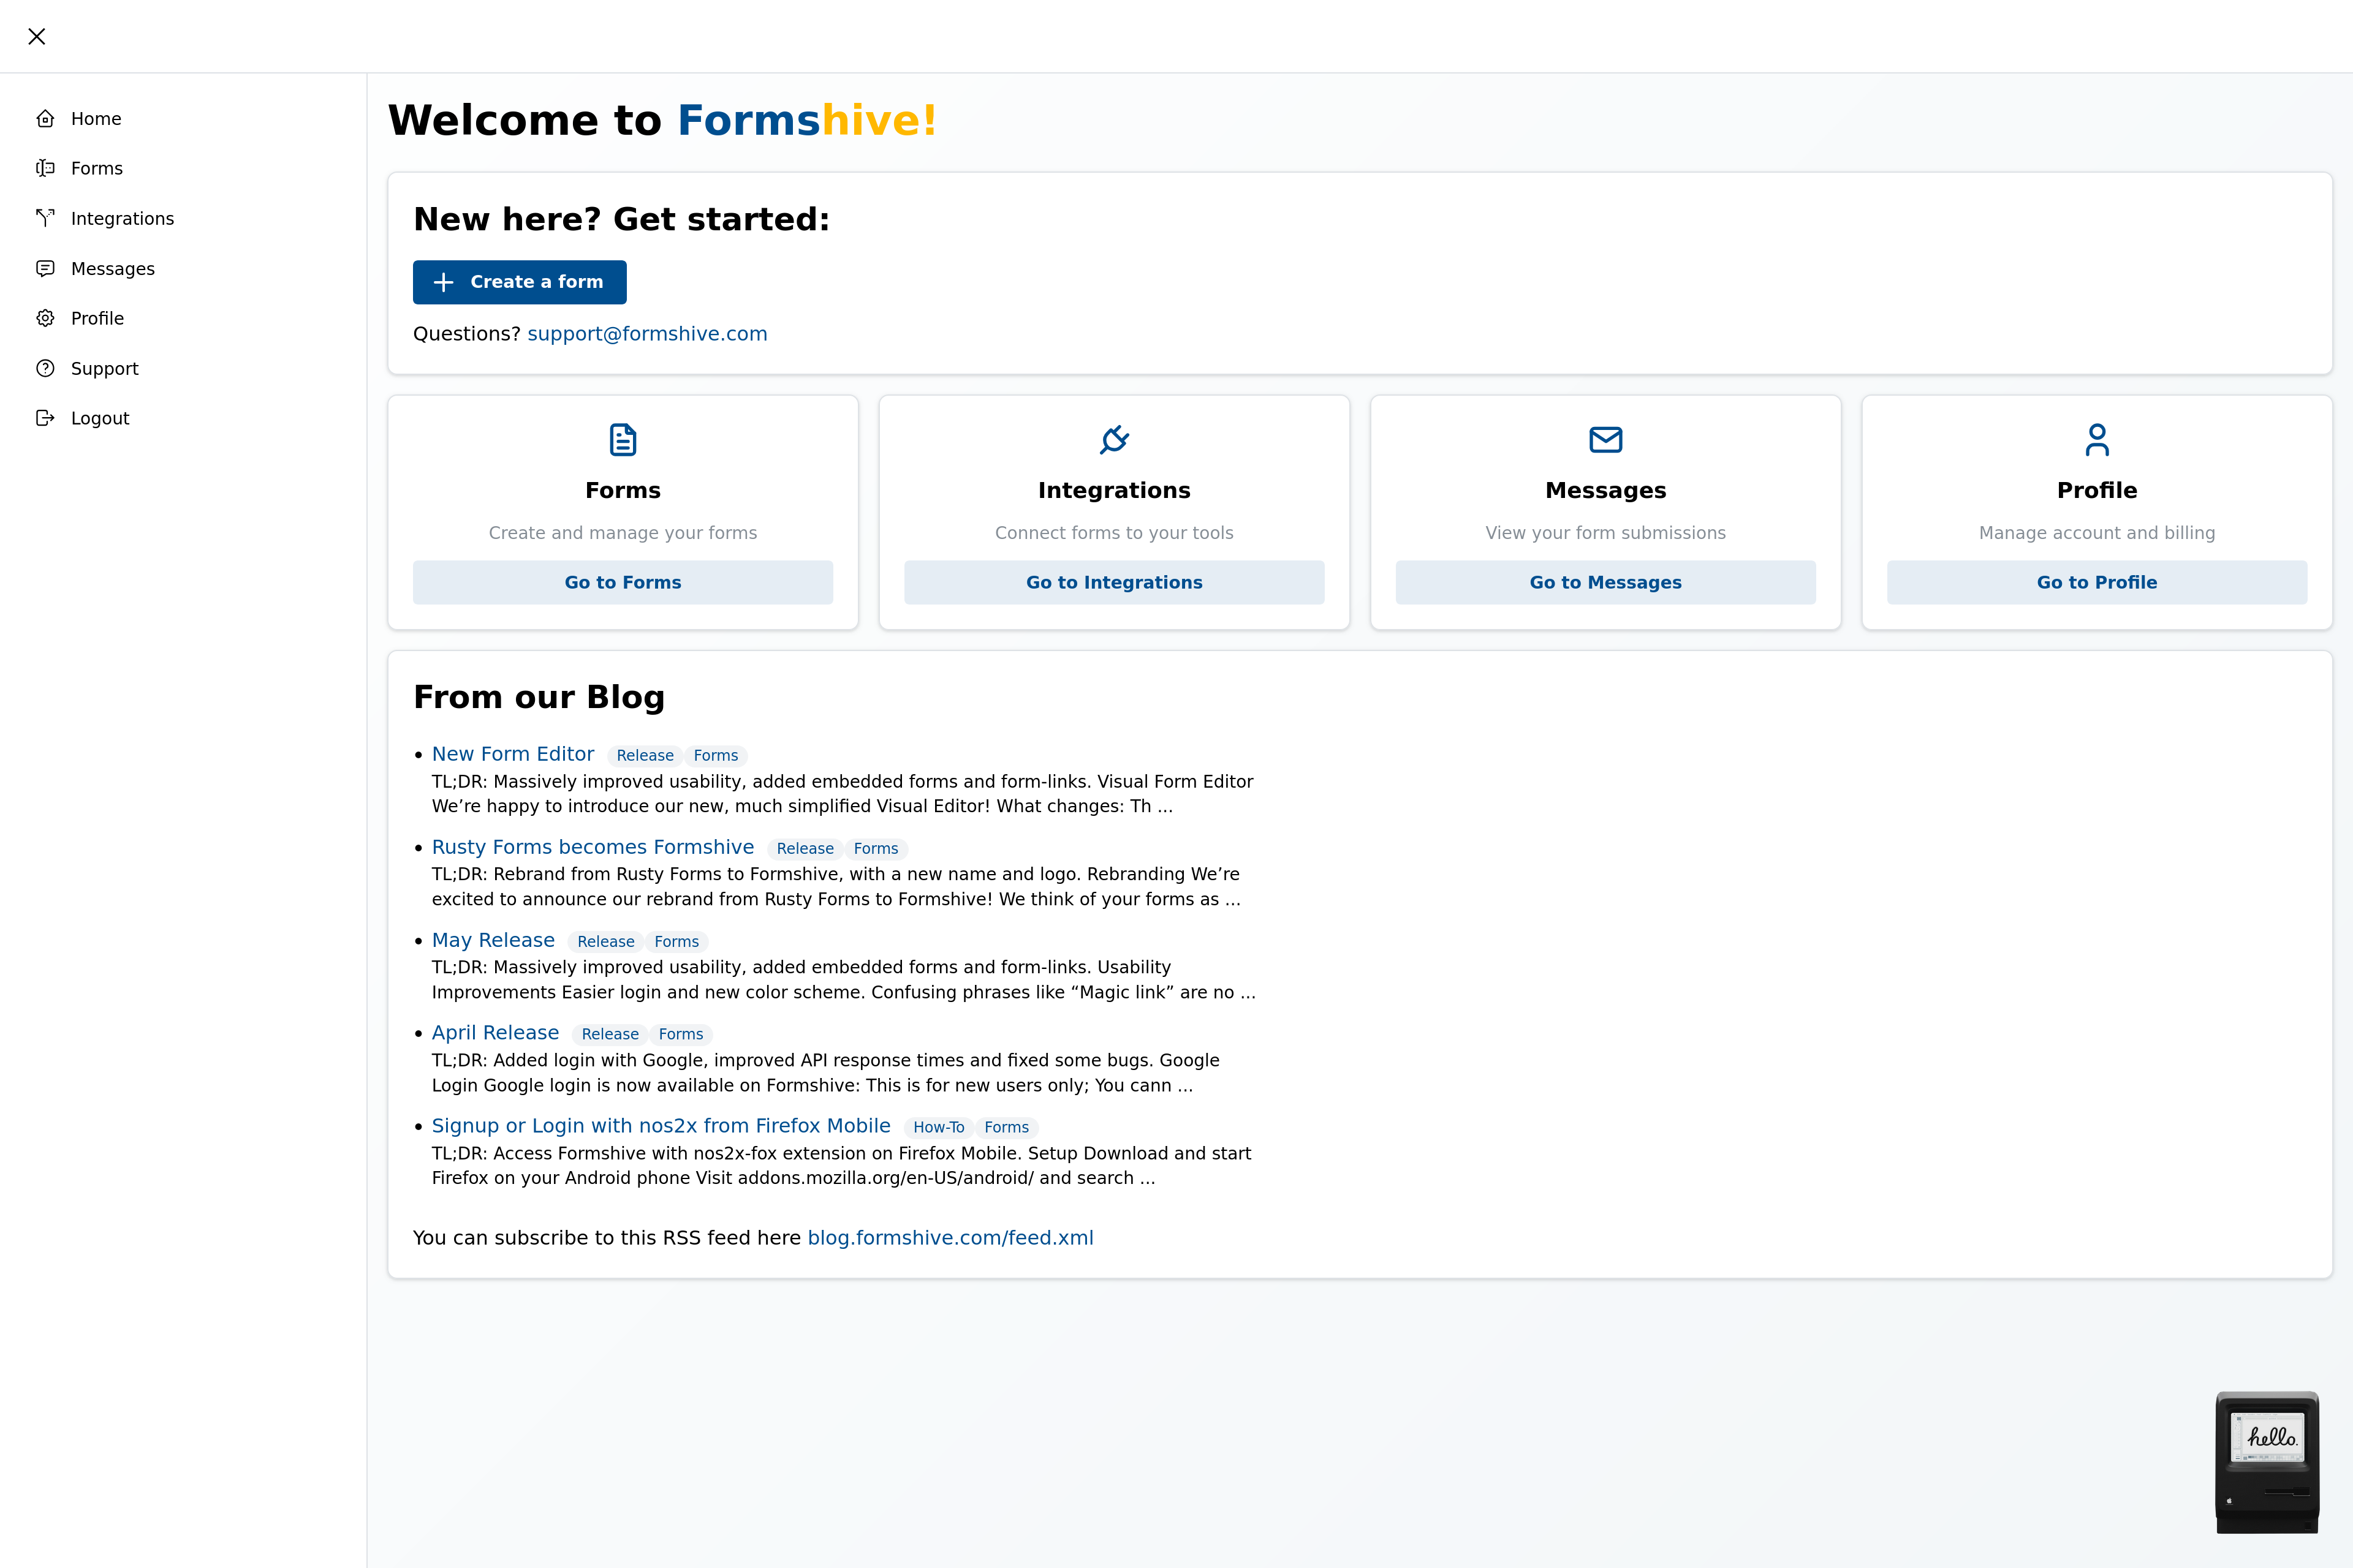The height and width of the screenshot is (1568, 2353).
Task: Click the Messages chat icon in sidebar
Action: [x=45, y=268]
